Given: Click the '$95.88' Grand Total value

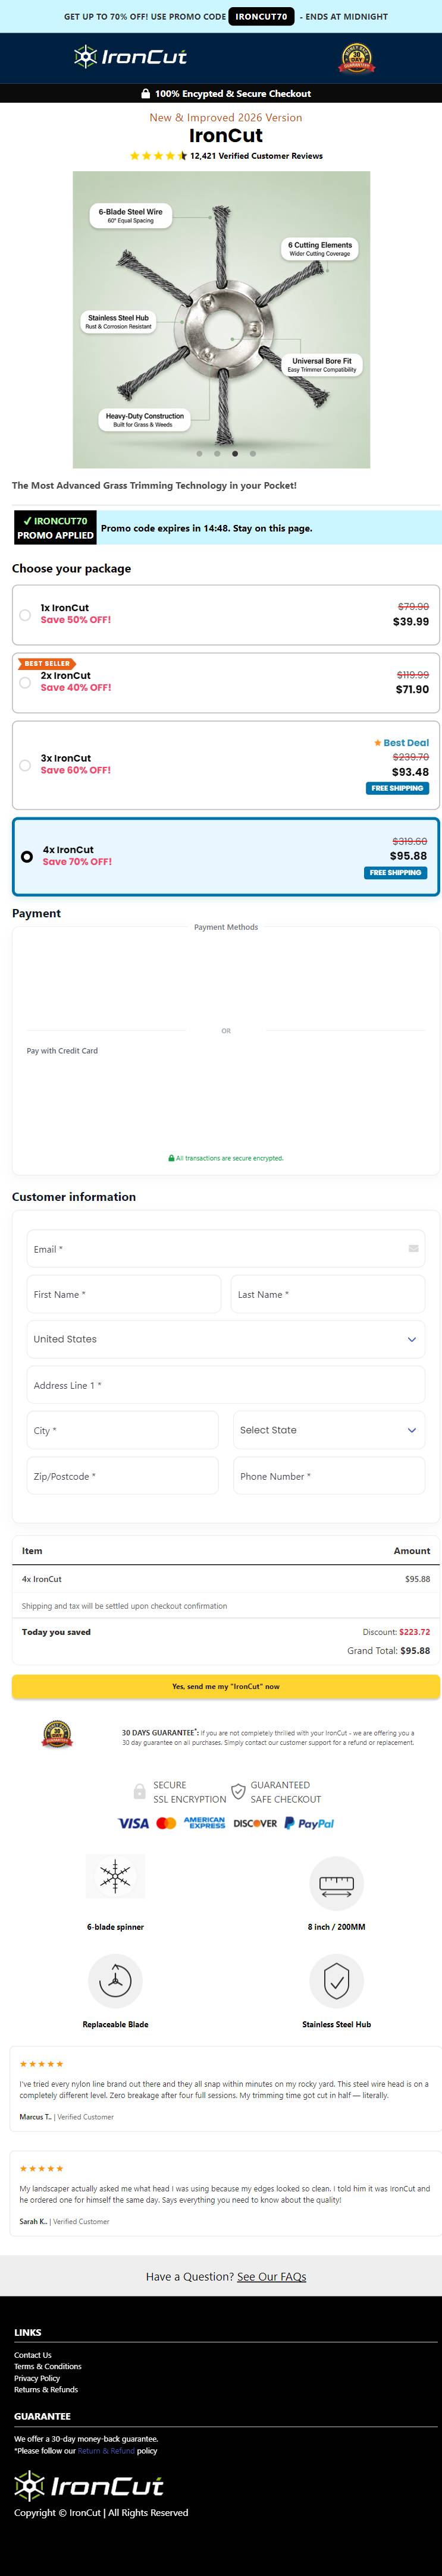Looking at the screenshot, I should click(x=415, y=1650).
